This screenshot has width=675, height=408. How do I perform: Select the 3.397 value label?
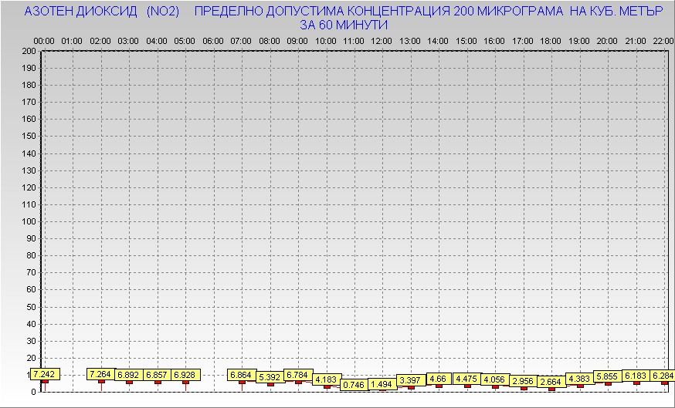click(410, 380)
